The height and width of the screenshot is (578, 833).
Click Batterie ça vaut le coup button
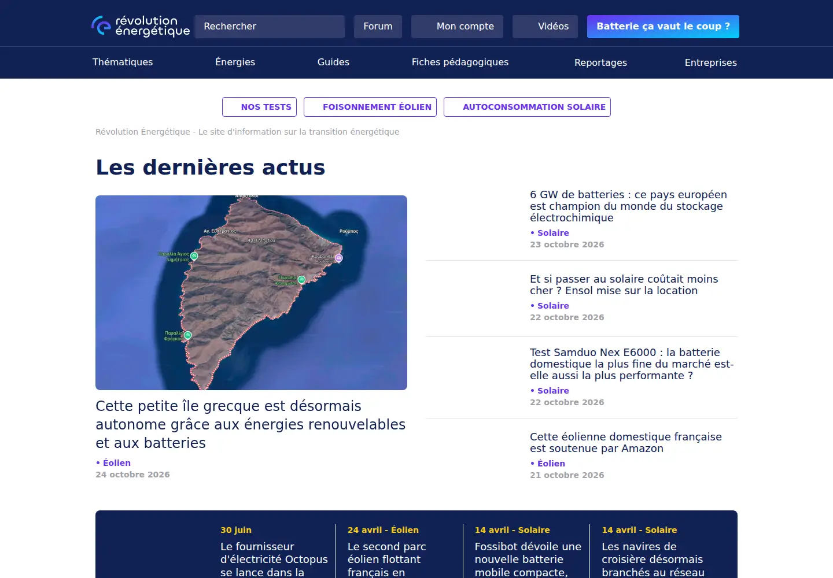663,27
